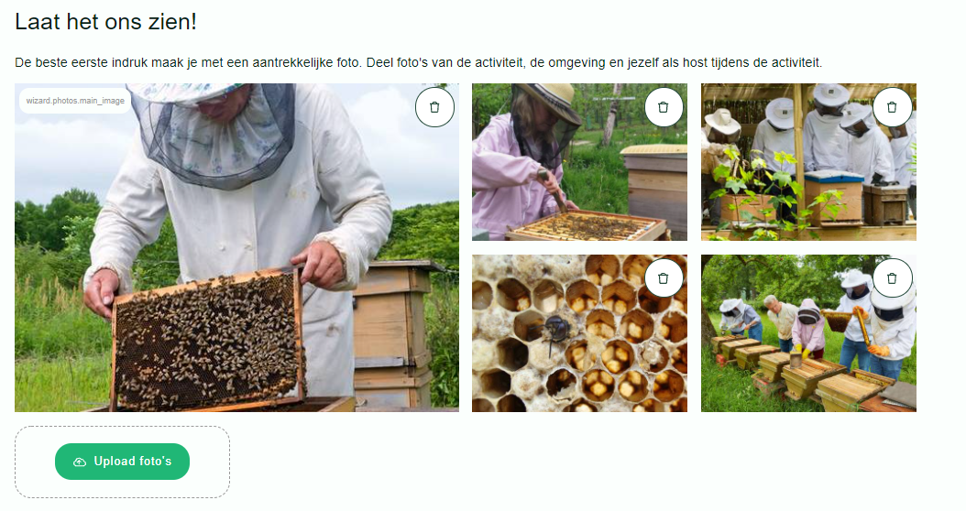Delete the field group photo with trash icon

(x=892, y=278)
